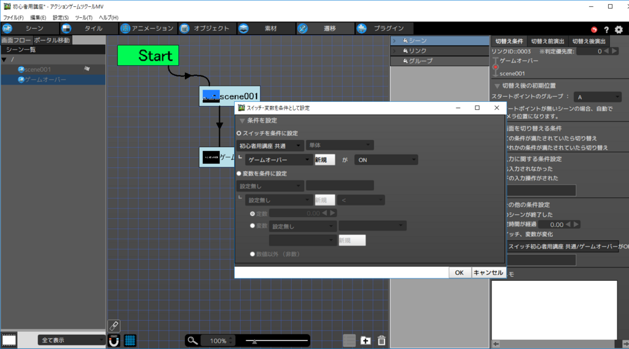Open the 素材 (Materials) toolbar tab
This screenshot has height=349, width=629.
(x=265, y=28)
